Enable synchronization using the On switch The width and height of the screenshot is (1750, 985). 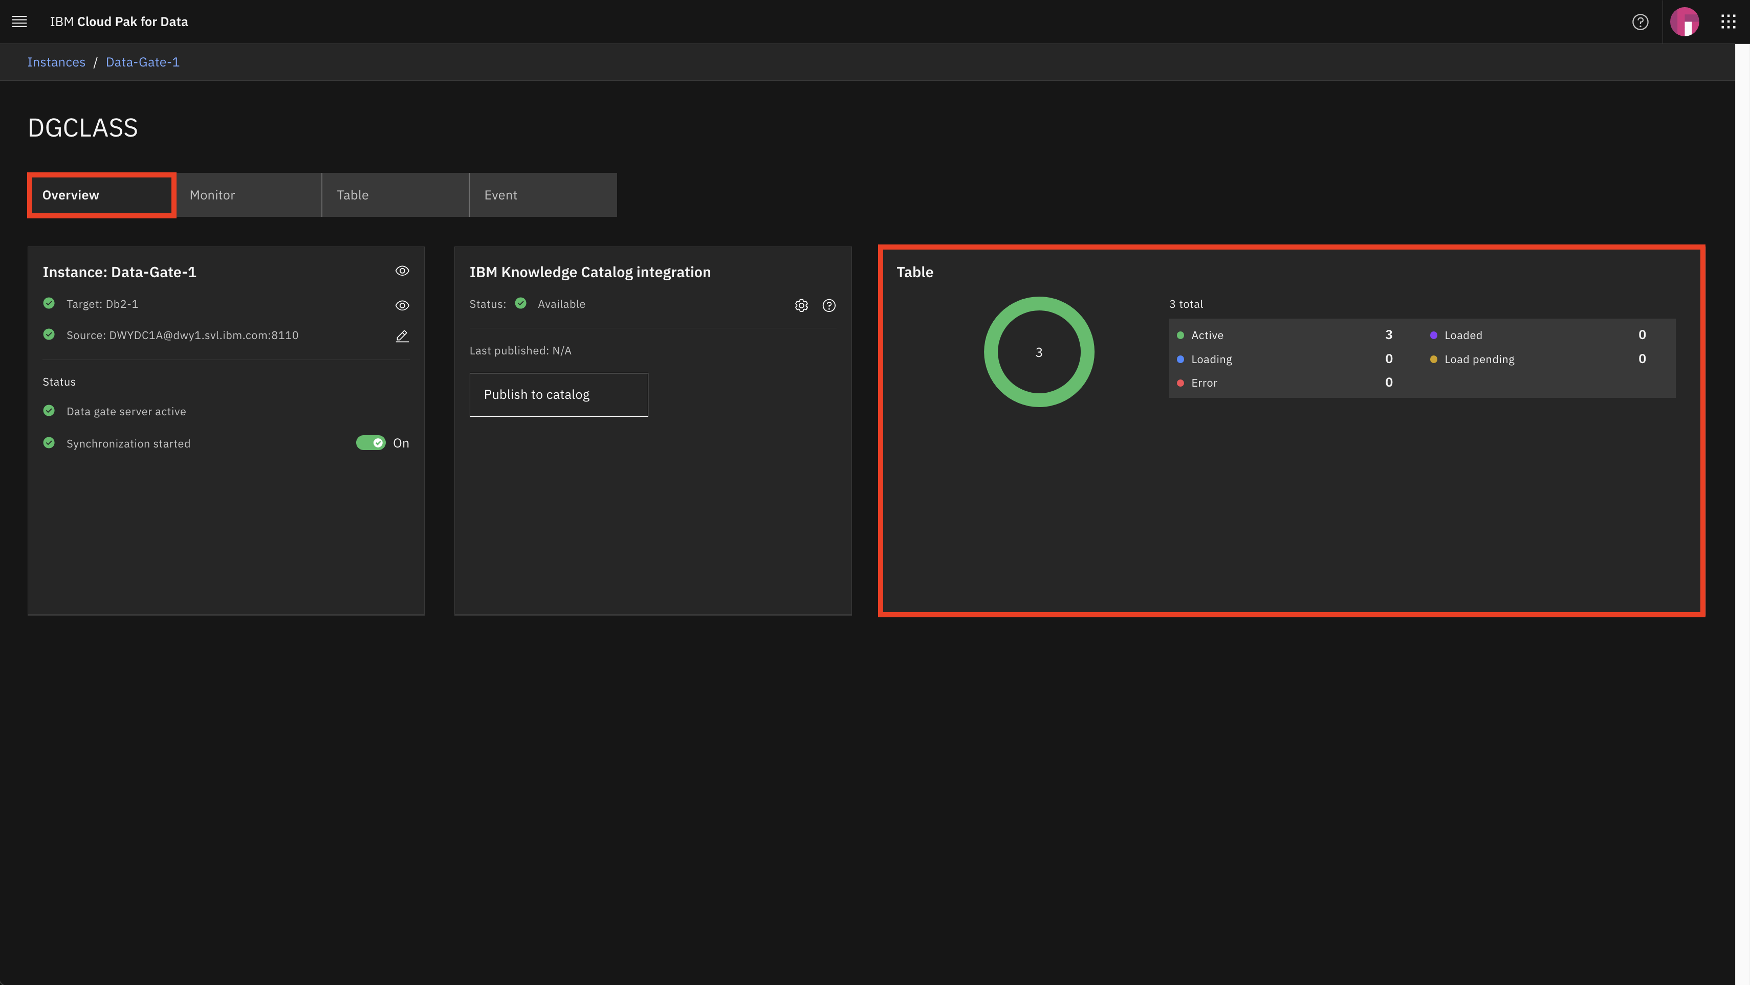[x=373, y=442]
